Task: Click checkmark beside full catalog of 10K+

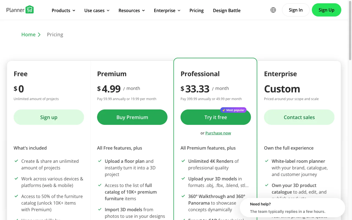Action: pyautogui.click(x=100, y=185)
